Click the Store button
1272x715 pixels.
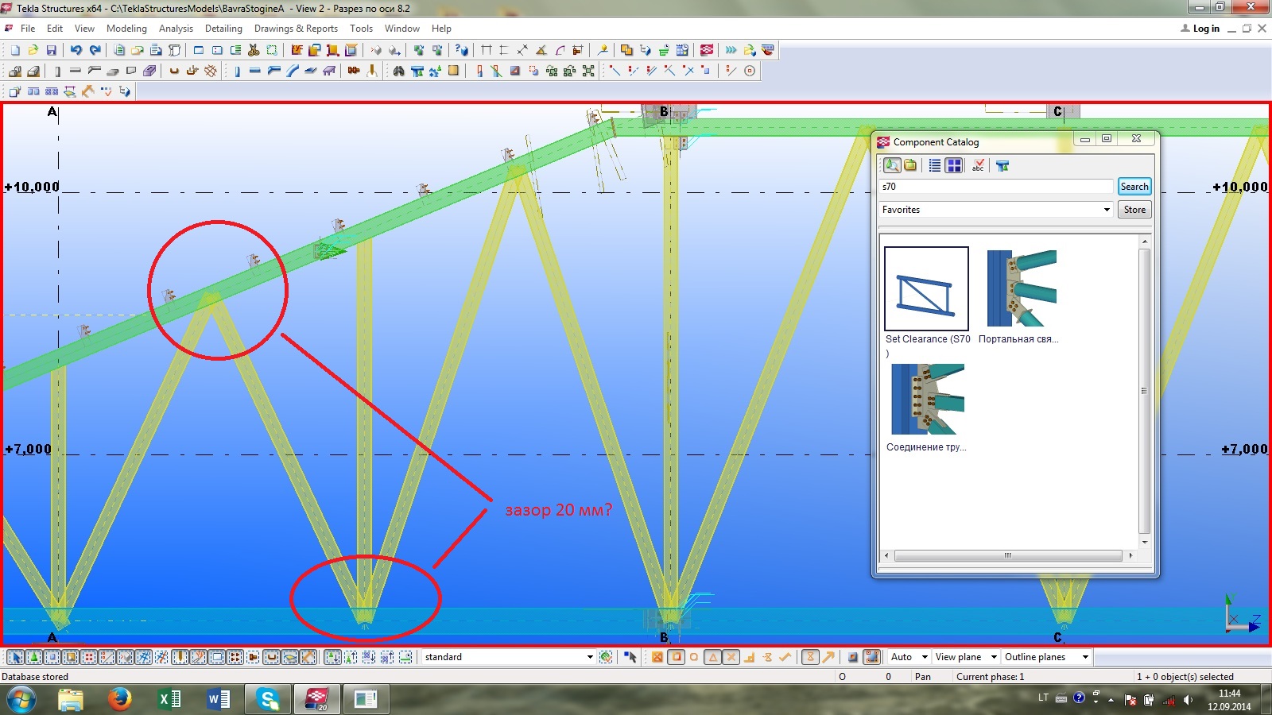tap(1134, 210)
